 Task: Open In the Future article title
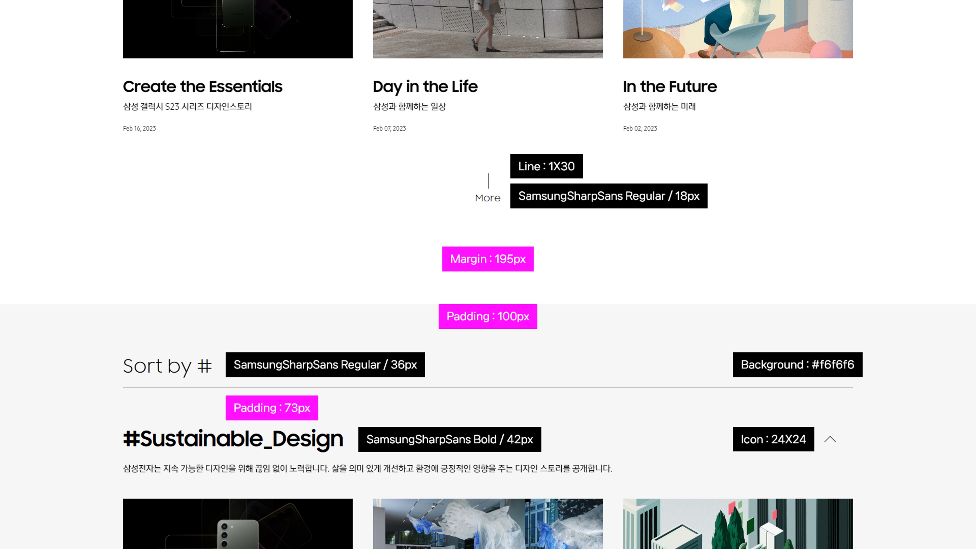(669, 86)
